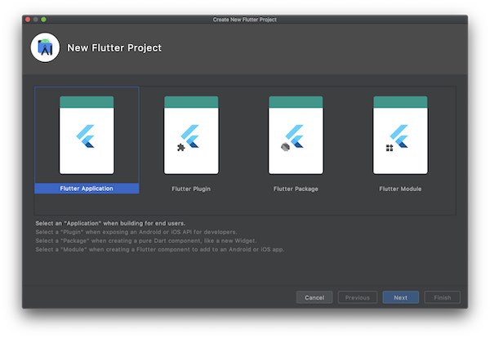
Task: Click the 'Select a "Plugin"' description line
Action: point(136,232)
